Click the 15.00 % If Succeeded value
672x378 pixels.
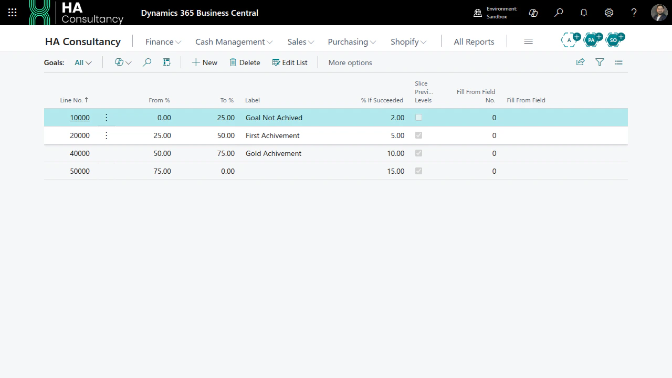pos(396,171)
